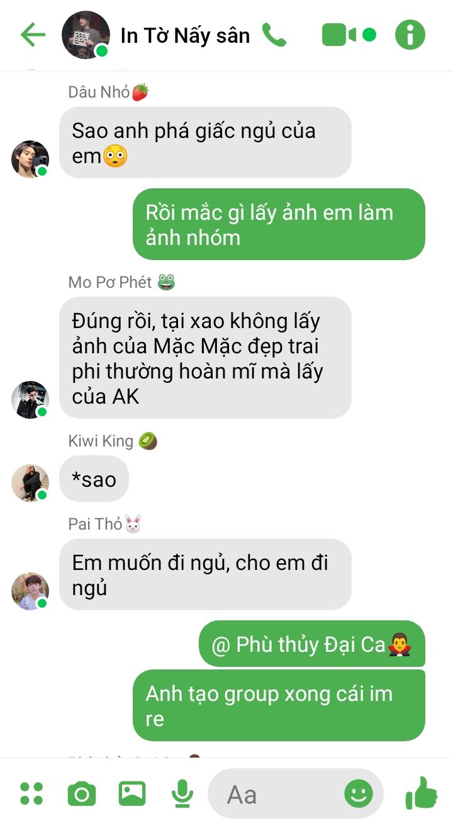Open the group avatar in the header
Viewport: 453px width, 825px height.
click(86, 35)
